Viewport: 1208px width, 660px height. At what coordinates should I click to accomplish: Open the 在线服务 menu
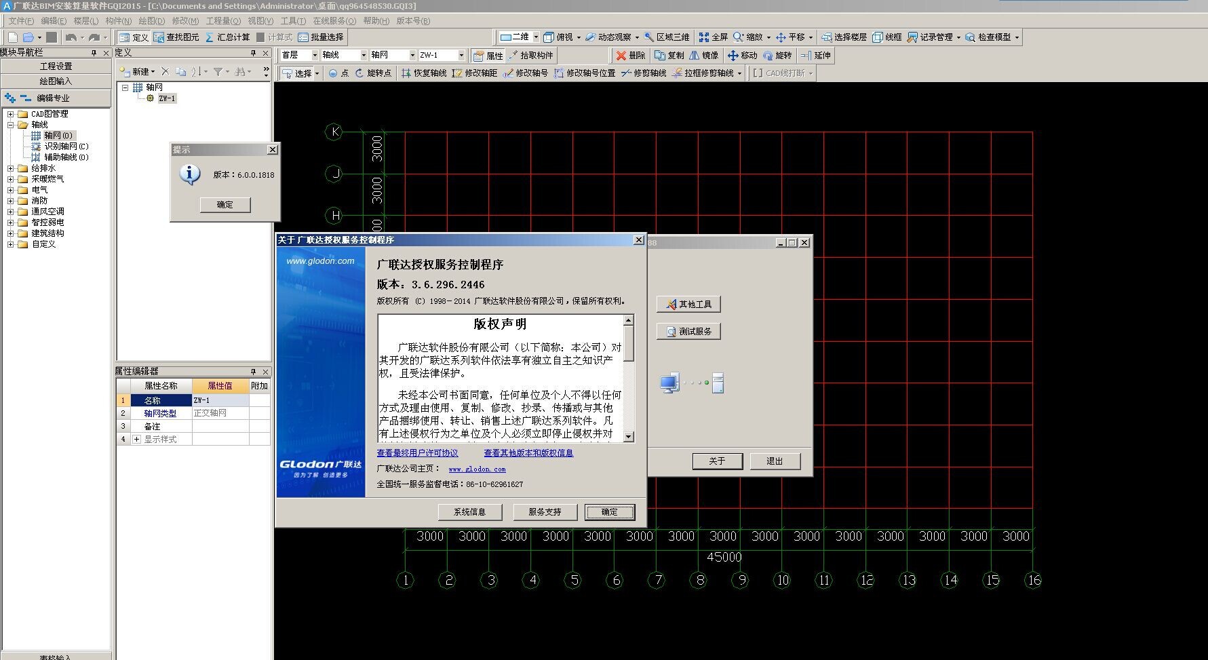(x=334, y=21)
